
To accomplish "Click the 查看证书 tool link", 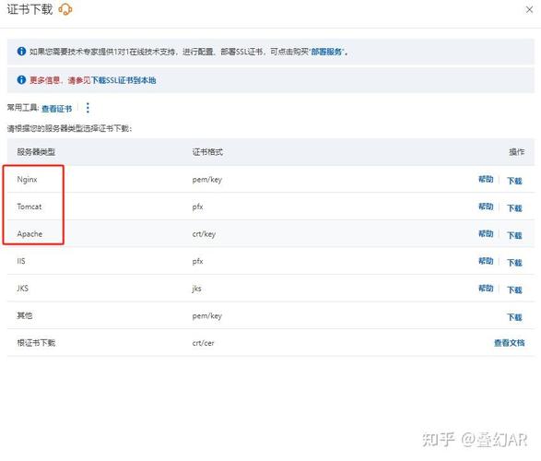I will [57, 109].
